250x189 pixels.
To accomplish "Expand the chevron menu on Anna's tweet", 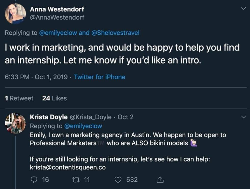I will pos(243,9).
